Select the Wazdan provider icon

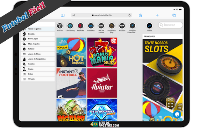click(122, 26)
